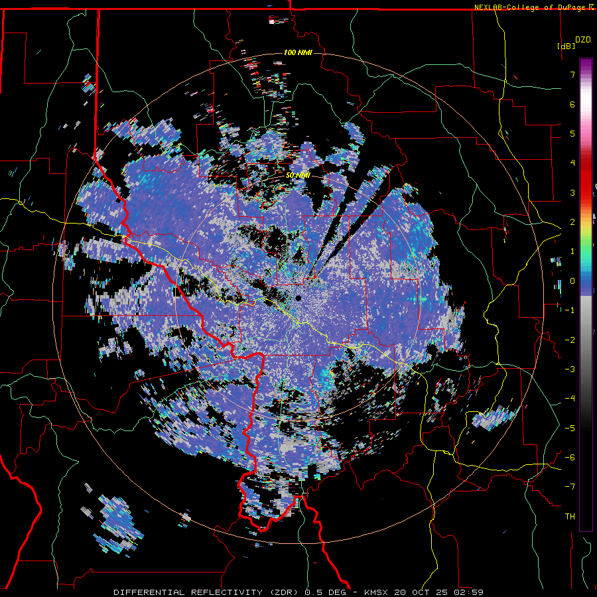
Task: Click the white-pink top of the color bar
Action: point(586,101)
